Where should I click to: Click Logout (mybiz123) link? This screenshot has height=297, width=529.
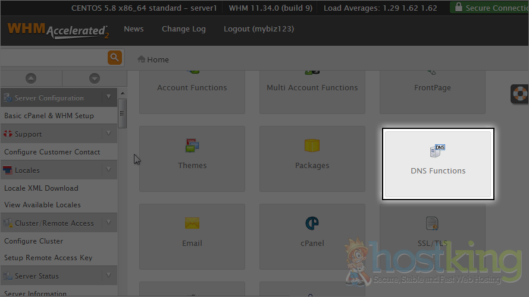click(x=258, y=29)
